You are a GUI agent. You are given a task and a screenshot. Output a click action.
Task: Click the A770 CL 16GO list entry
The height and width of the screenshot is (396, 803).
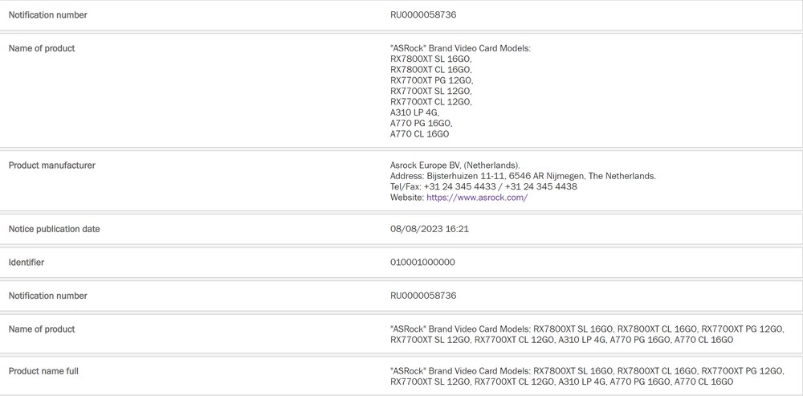[x=419, y=134]
